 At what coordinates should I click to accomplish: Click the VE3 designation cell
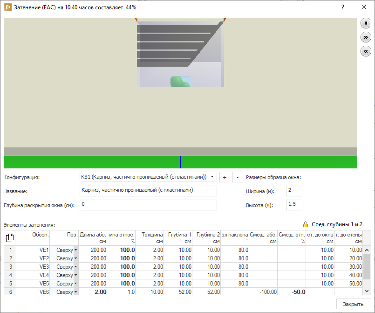coord(33,266)
